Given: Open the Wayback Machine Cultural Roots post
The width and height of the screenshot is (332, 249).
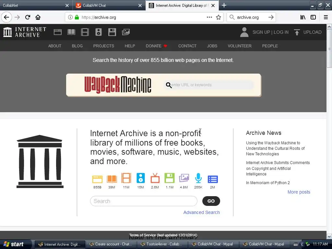Looking at the screenshot, I should coord(275,148).
